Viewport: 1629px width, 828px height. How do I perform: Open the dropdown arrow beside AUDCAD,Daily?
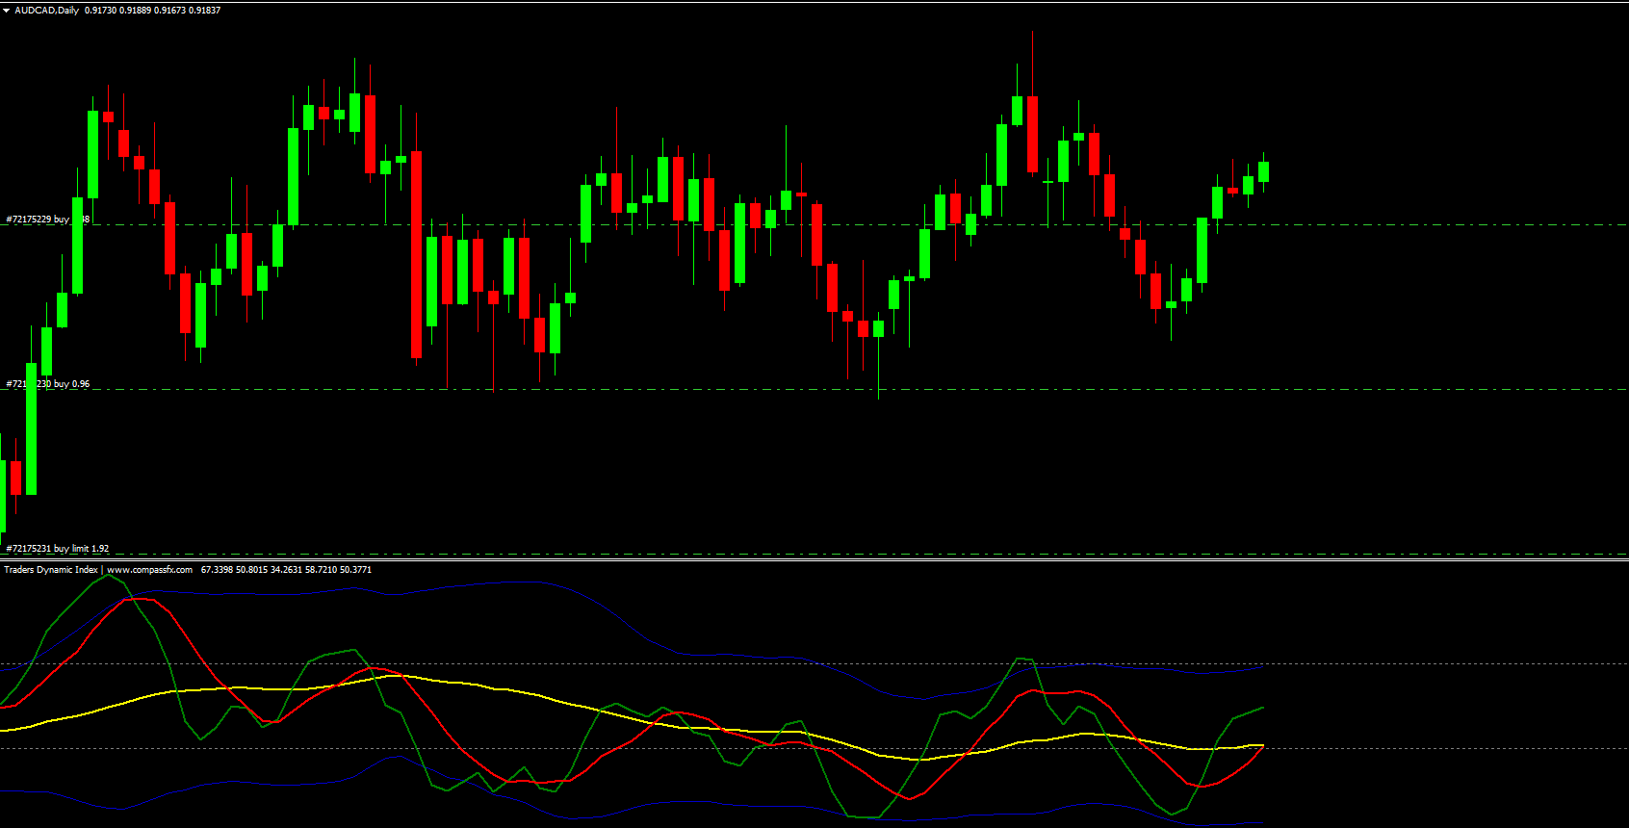[6, 11]
